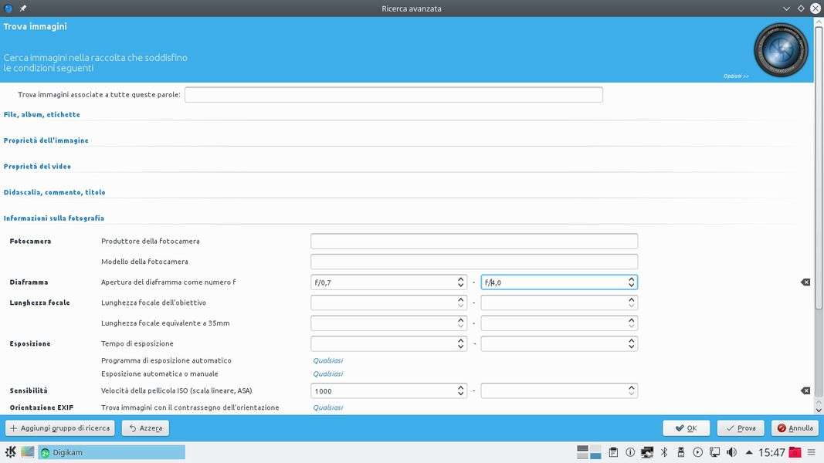Screen dimensions: 824x463
Task: Open the KDE application launcher
Action: point(11,452)
